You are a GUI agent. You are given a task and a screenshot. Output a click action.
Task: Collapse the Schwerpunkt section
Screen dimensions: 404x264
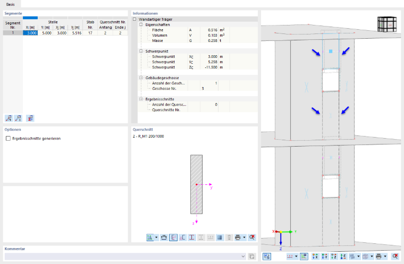(x=141, y=51)
